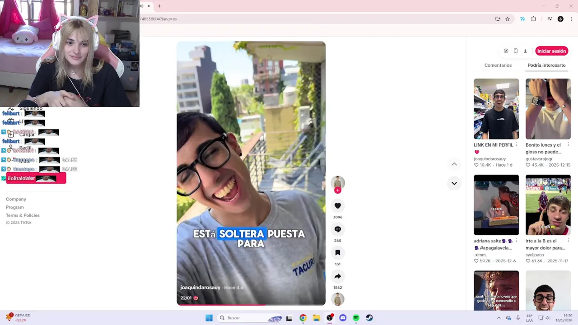
Task: Go to the previous video arrow
Action: (x=454, y=164)
